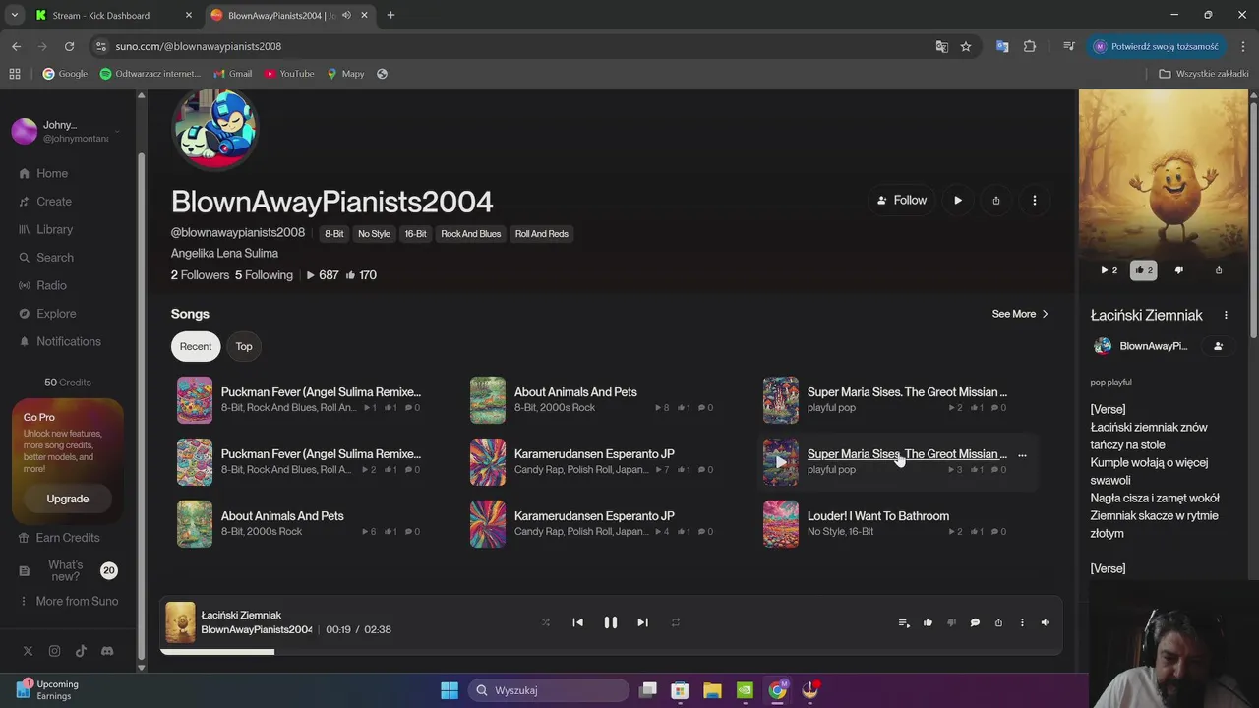Seek on the song progress bar
Screen dimensions: 1259x708
611,651
